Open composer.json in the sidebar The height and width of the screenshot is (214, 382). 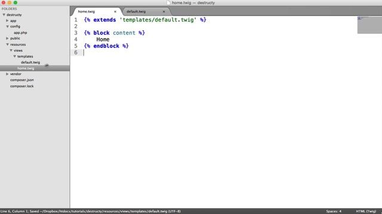point(22,80)
